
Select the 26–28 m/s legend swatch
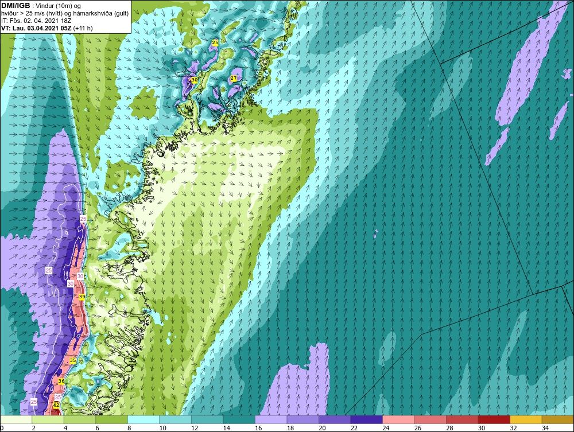[430, 419]
